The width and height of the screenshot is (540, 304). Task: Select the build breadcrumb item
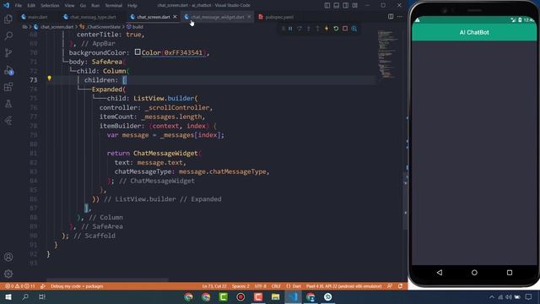click(138, 27)
